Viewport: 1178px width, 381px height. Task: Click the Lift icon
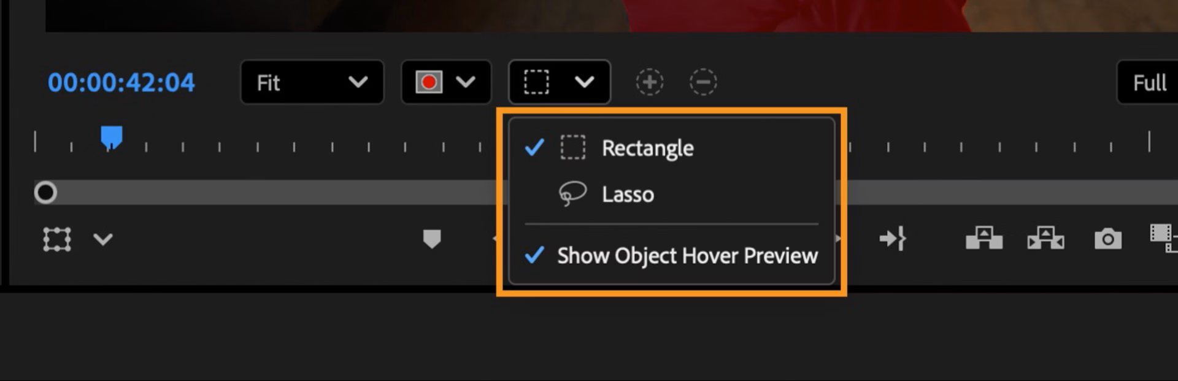pos(984,238)
